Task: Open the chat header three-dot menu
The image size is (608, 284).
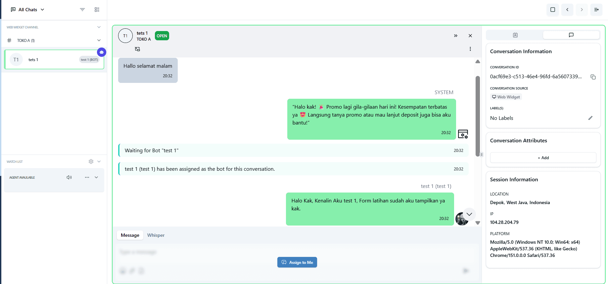Action: pos(470,49)
